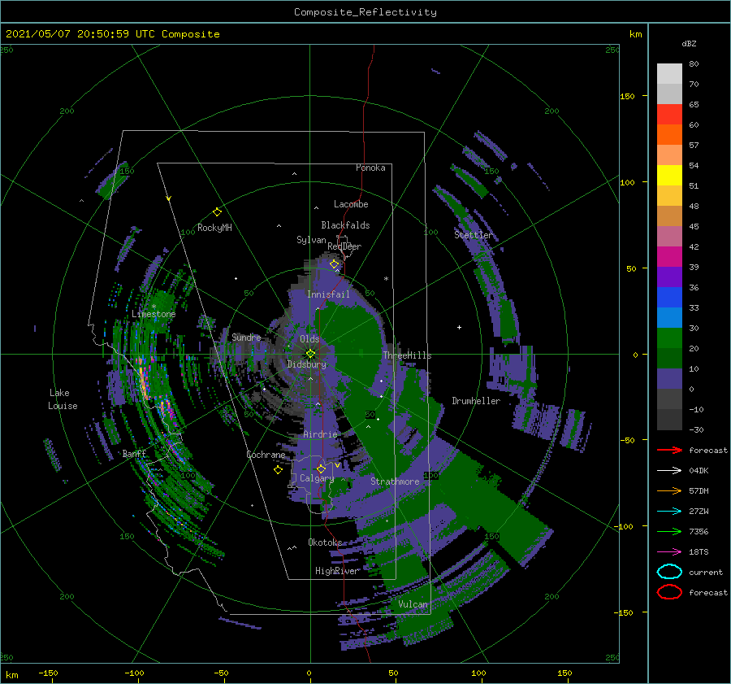This screenshot has height=684, width=731.
Task: Click the yellow diamond marker beside RockyMH
Action: click(x=217, y=212)
